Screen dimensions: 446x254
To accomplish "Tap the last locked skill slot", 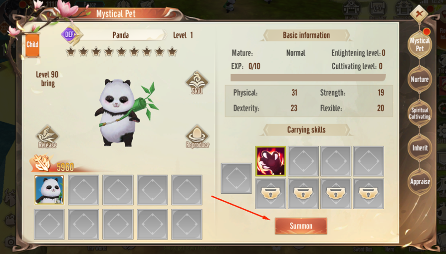I will pyautogui.click(x=368, y=194).
